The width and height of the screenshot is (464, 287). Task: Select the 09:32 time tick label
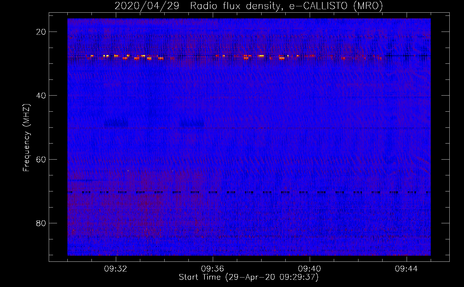[x=116, y=269]
